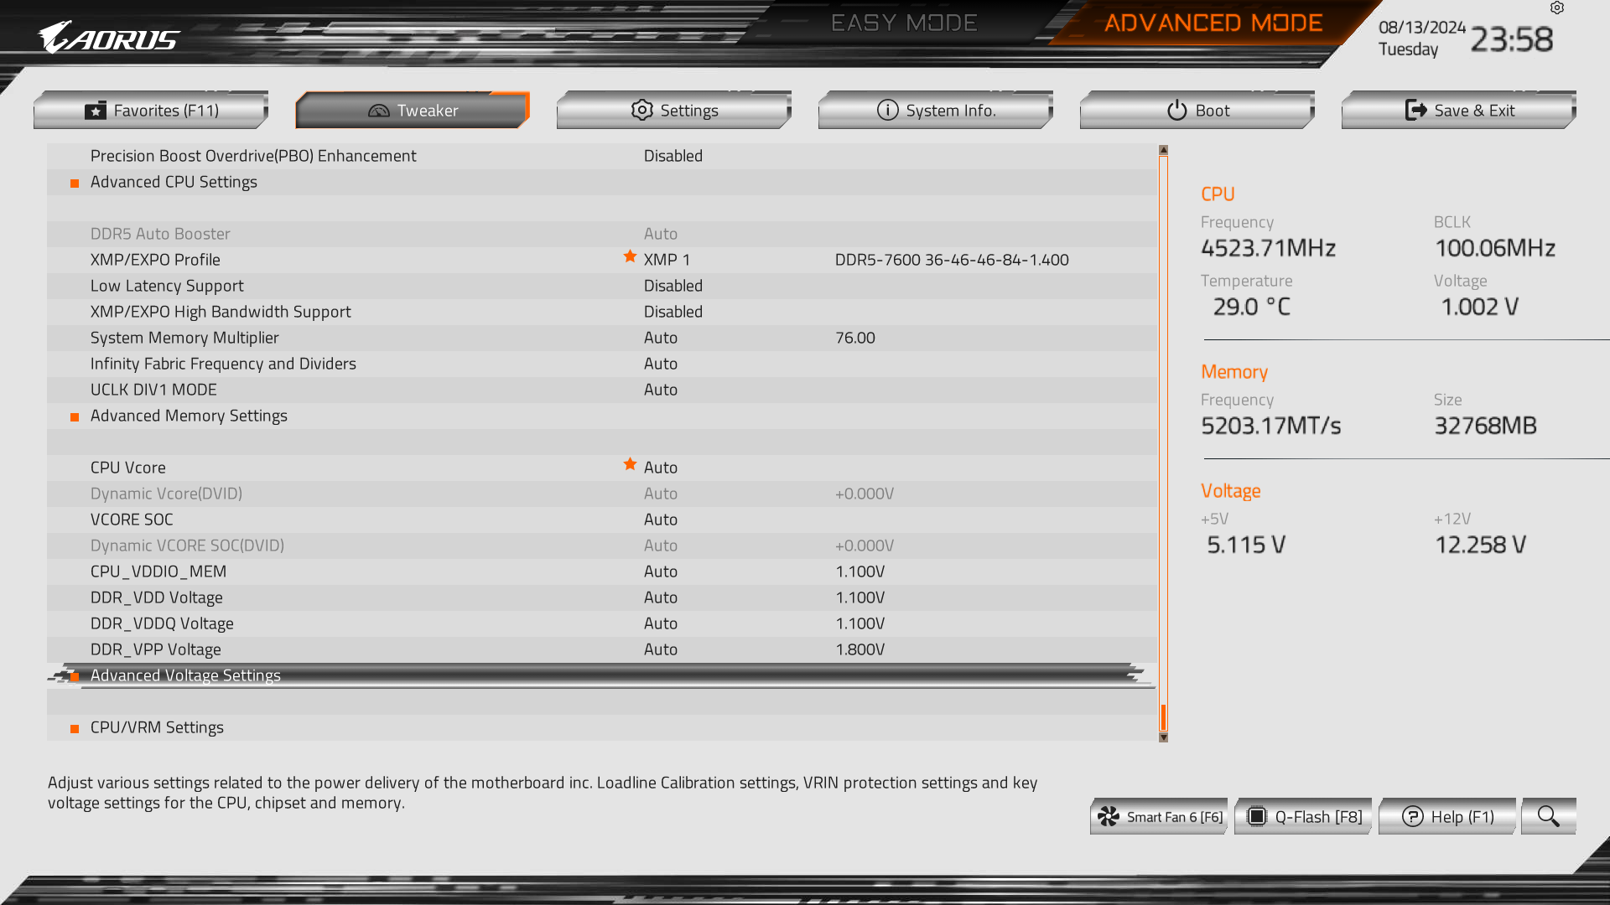Click the settings gear icon near the clock
Screen dimensions: 1610x905
coord(1557,8)
